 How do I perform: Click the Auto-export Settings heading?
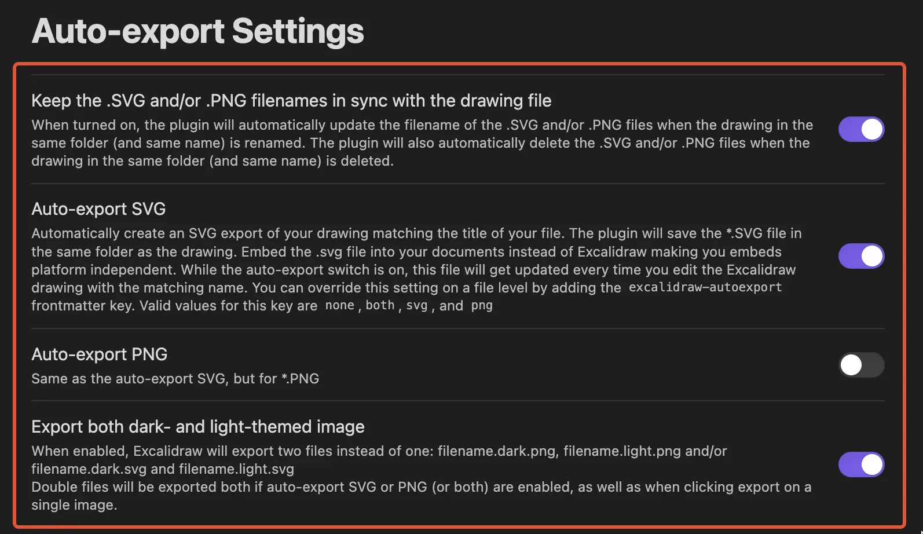pos(198,32)
